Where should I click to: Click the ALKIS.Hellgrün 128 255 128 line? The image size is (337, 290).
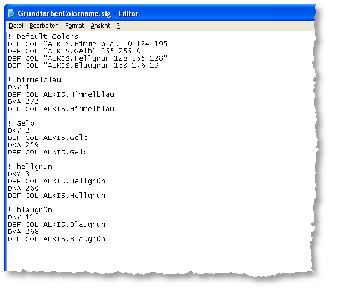pos(88,58)
